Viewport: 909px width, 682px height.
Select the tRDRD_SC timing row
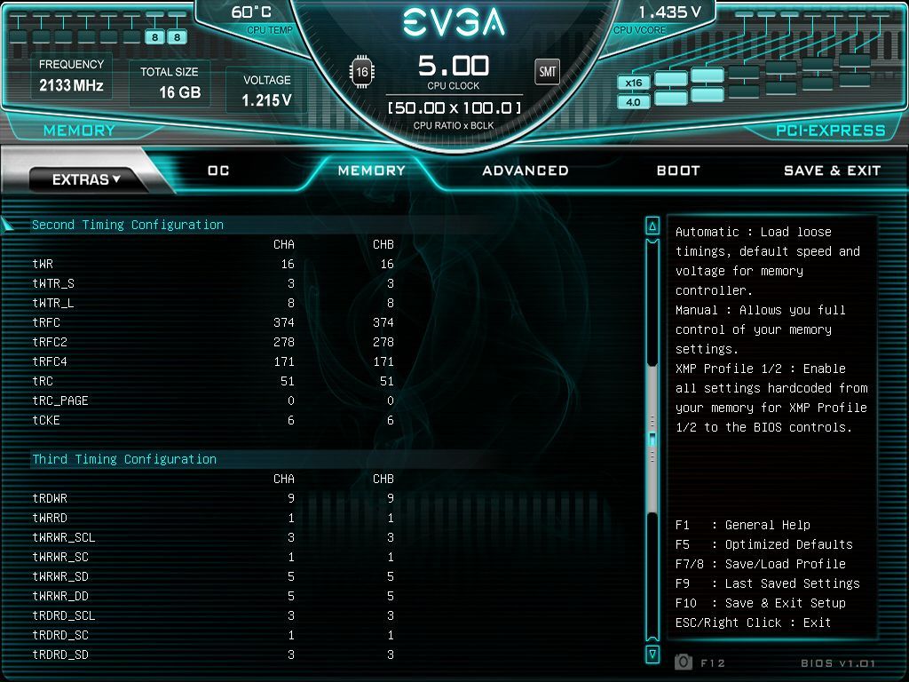tap(213, 635)
